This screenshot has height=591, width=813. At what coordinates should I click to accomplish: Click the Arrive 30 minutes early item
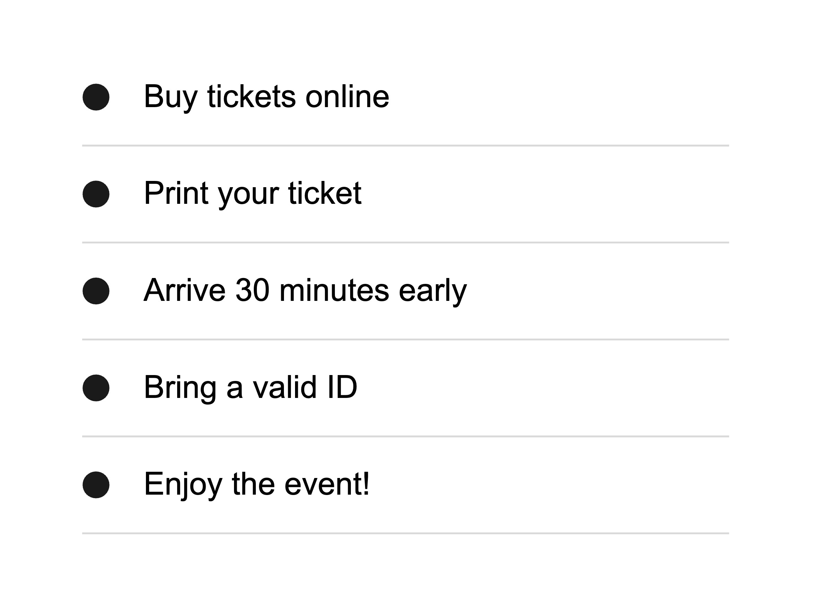click(305, 290)
